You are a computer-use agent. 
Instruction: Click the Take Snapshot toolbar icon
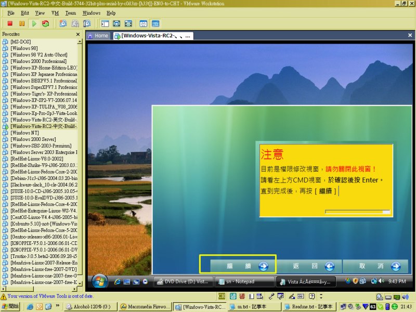click(63, 23)
